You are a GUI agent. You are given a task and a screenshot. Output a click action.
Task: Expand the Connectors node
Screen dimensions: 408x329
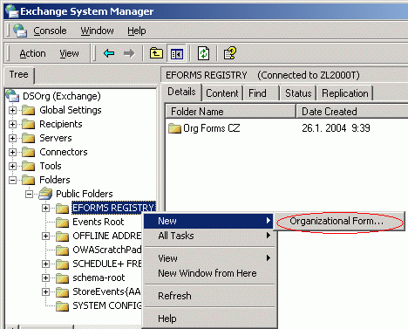point(12,152)
